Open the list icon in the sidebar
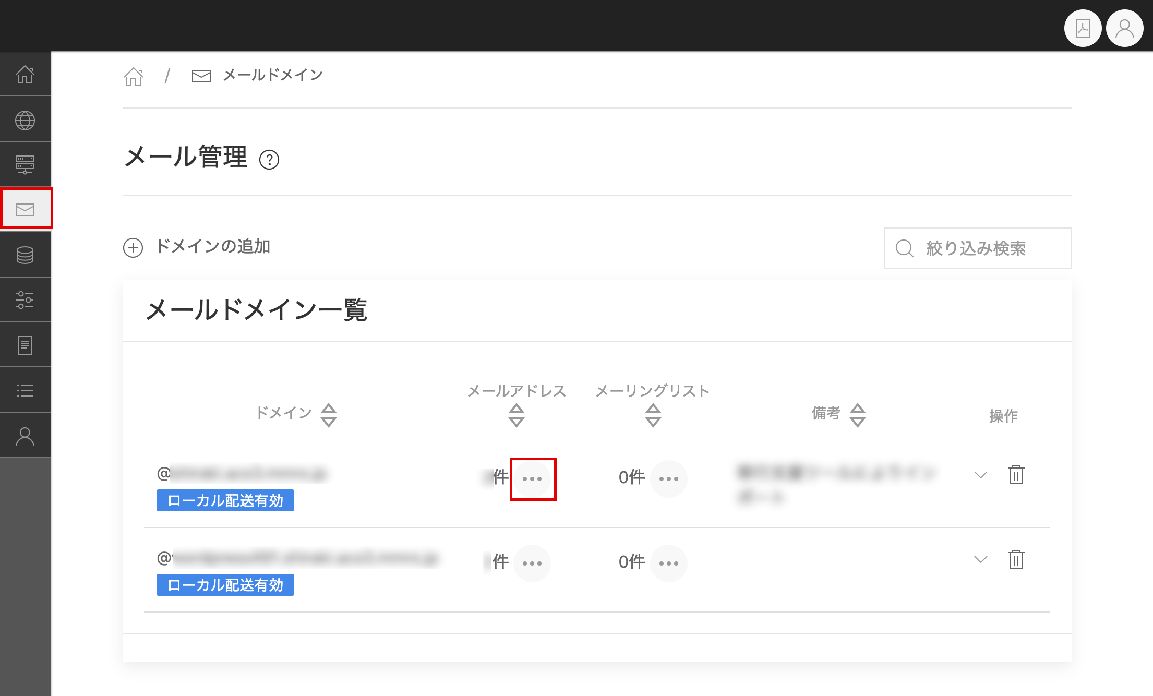 [25, 390]
